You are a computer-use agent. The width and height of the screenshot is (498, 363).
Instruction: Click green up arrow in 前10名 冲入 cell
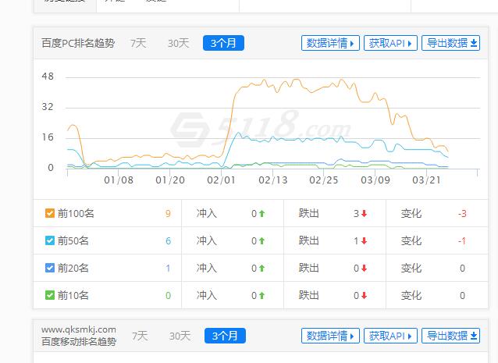[x=261, y=295]
